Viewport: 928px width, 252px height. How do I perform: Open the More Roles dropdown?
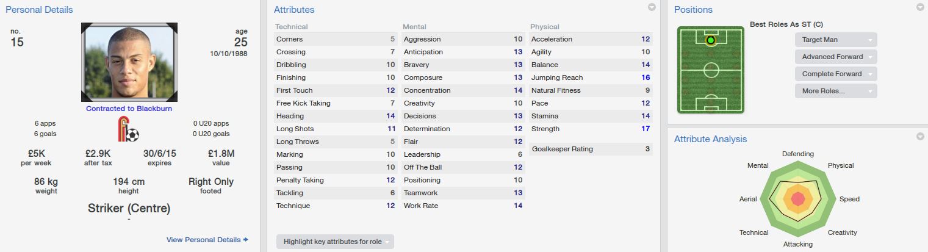835,91
